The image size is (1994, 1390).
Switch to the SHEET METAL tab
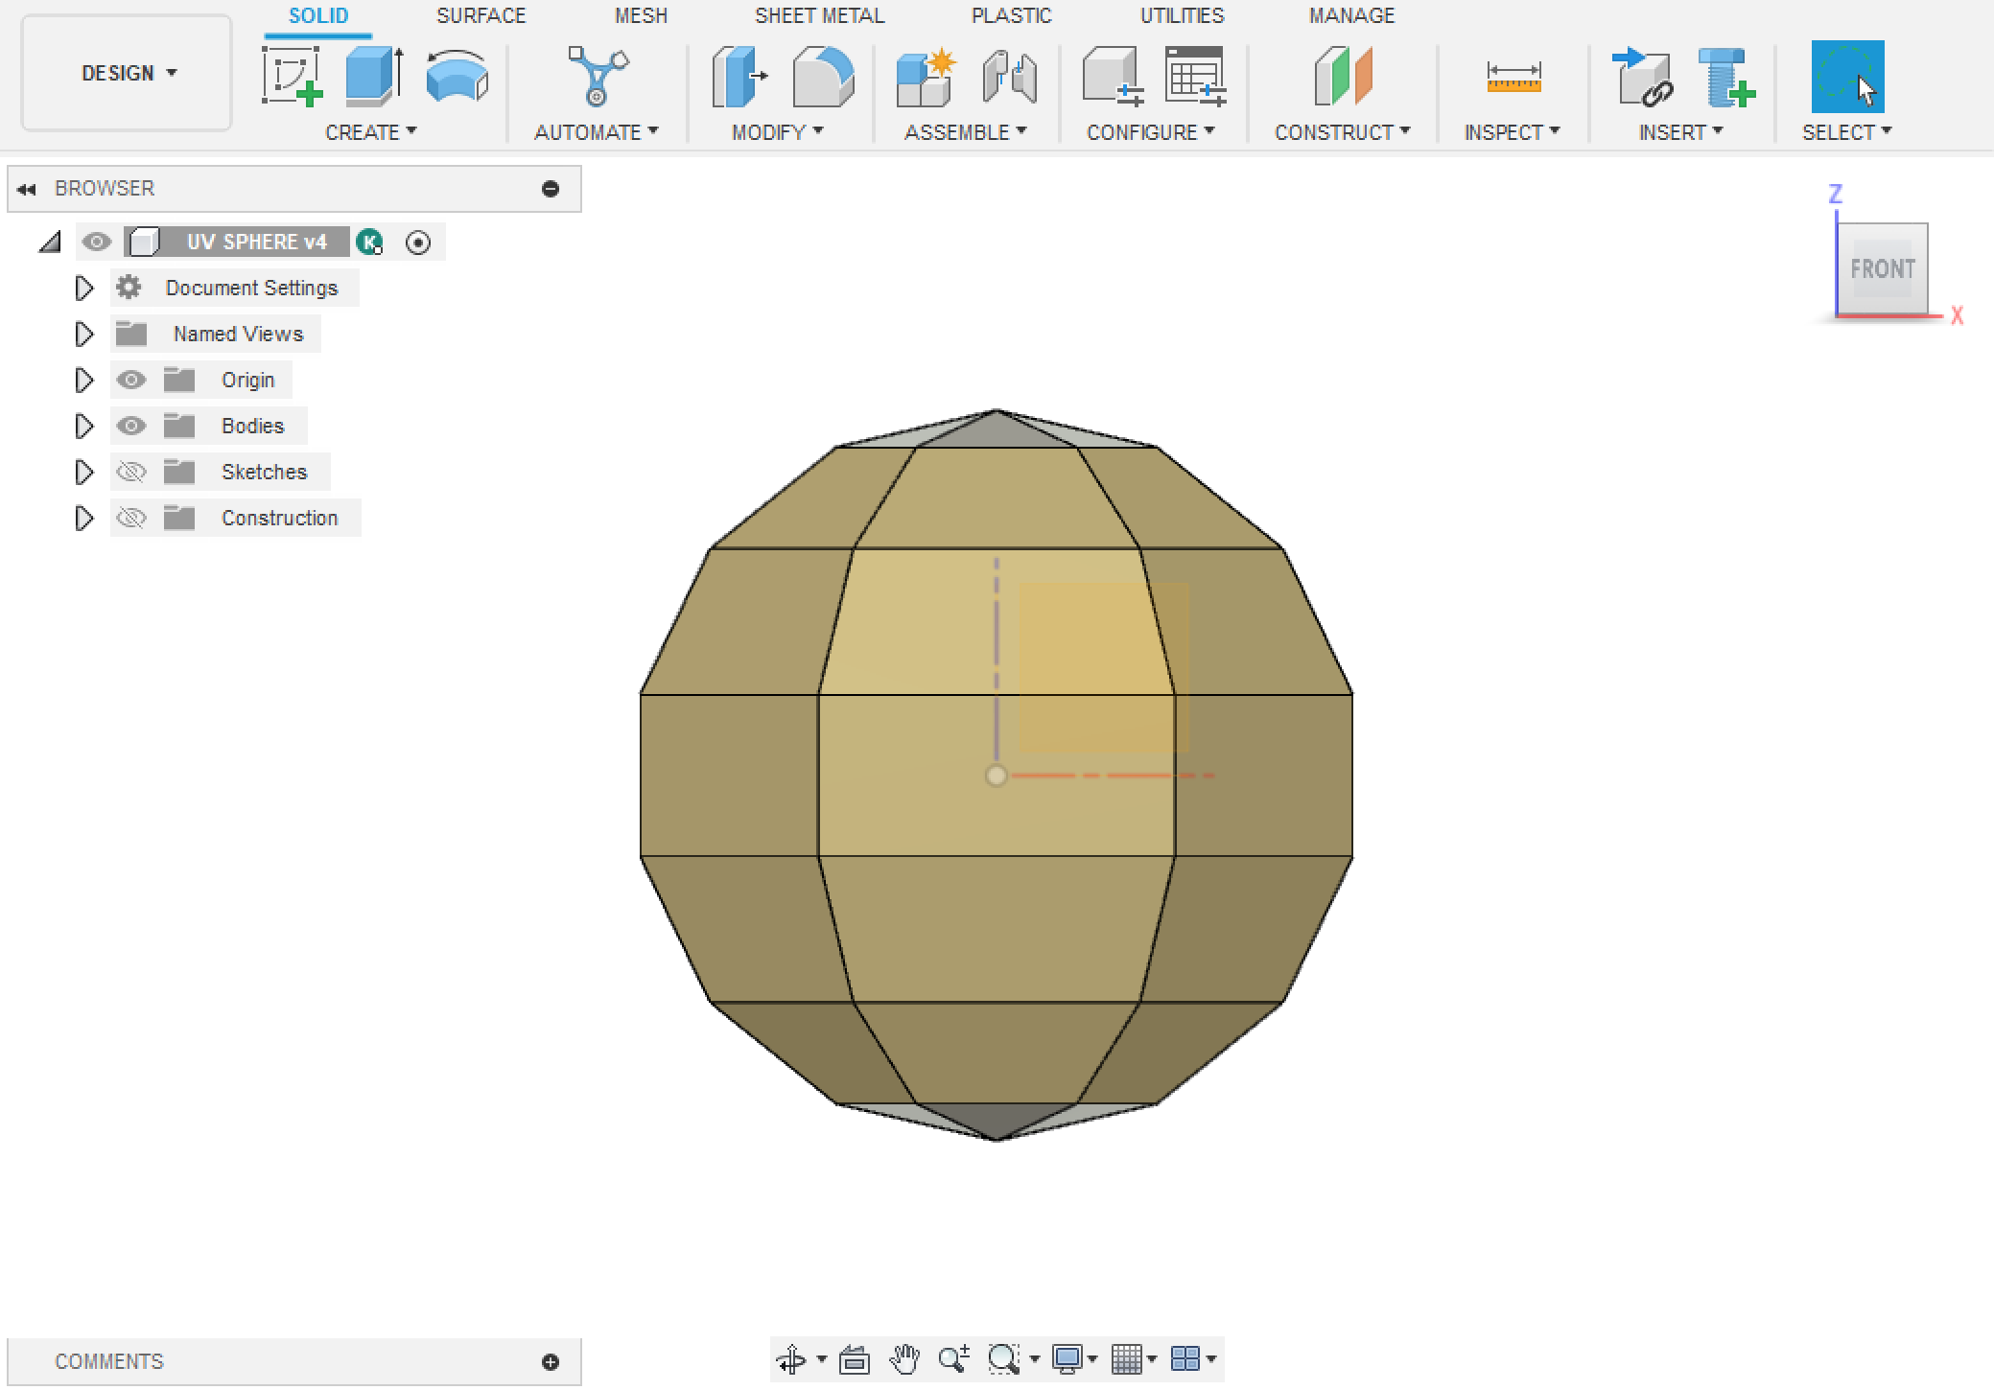point(819,15)
